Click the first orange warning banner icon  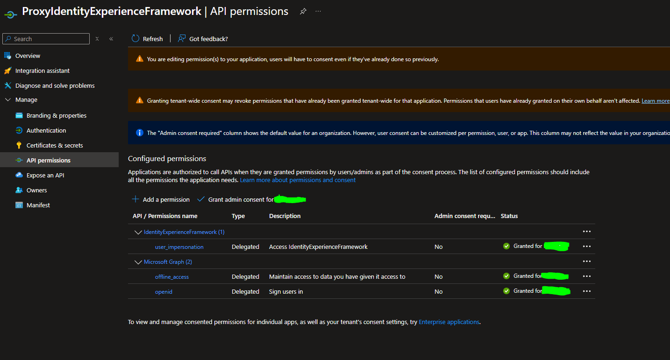coord(140,59)
